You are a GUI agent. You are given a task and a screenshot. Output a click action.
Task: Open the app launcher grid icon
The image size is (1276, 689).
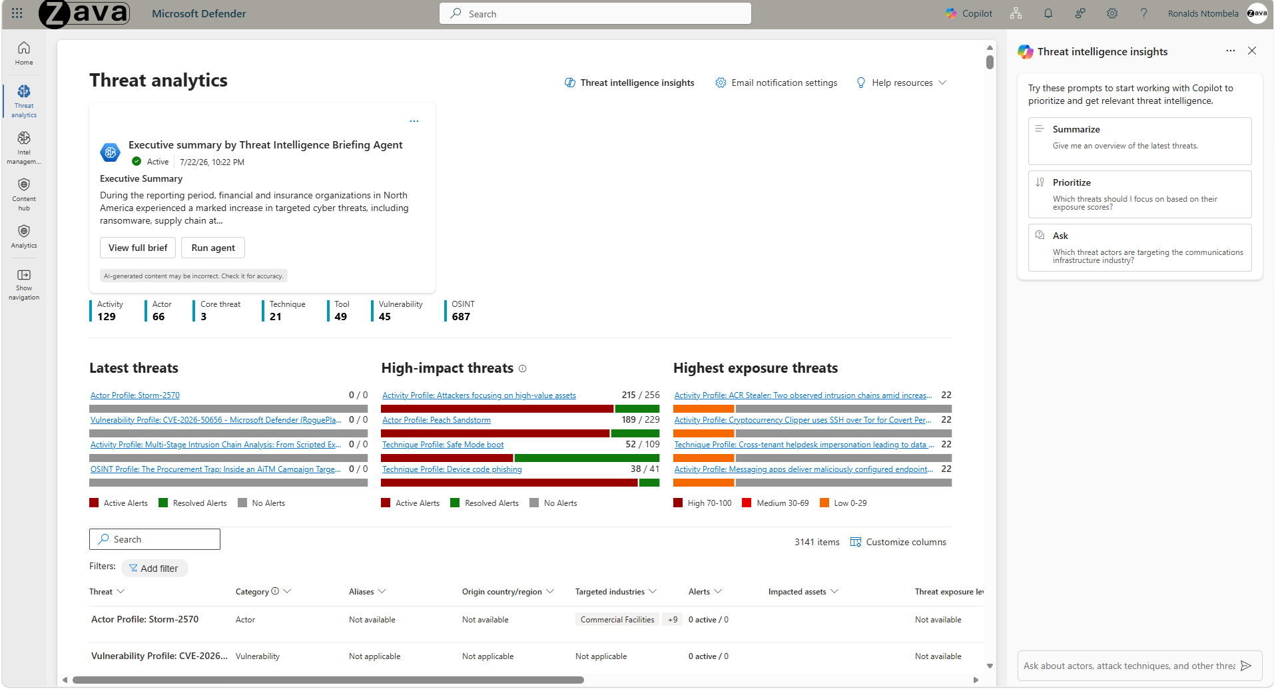pyautogui.click(x=17, y=13)
